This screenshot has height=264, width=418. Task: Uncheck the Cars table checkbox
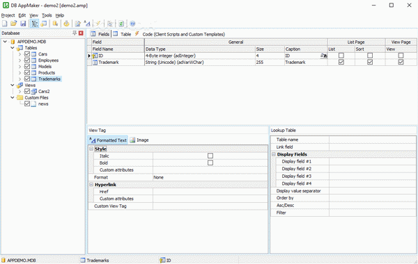point(27,54)
